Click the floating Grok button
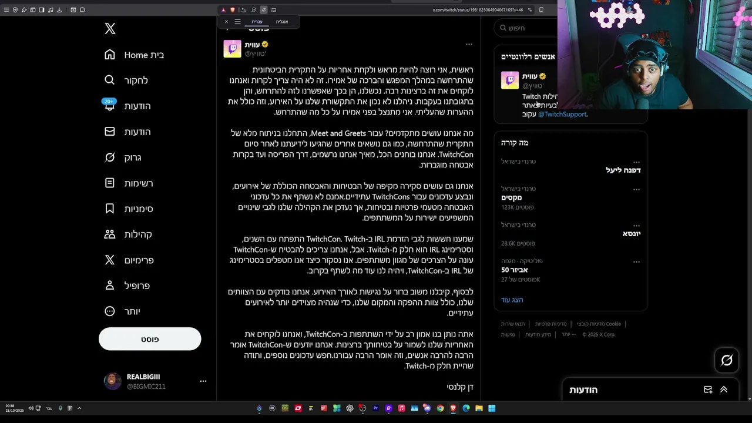 point(727,360)
